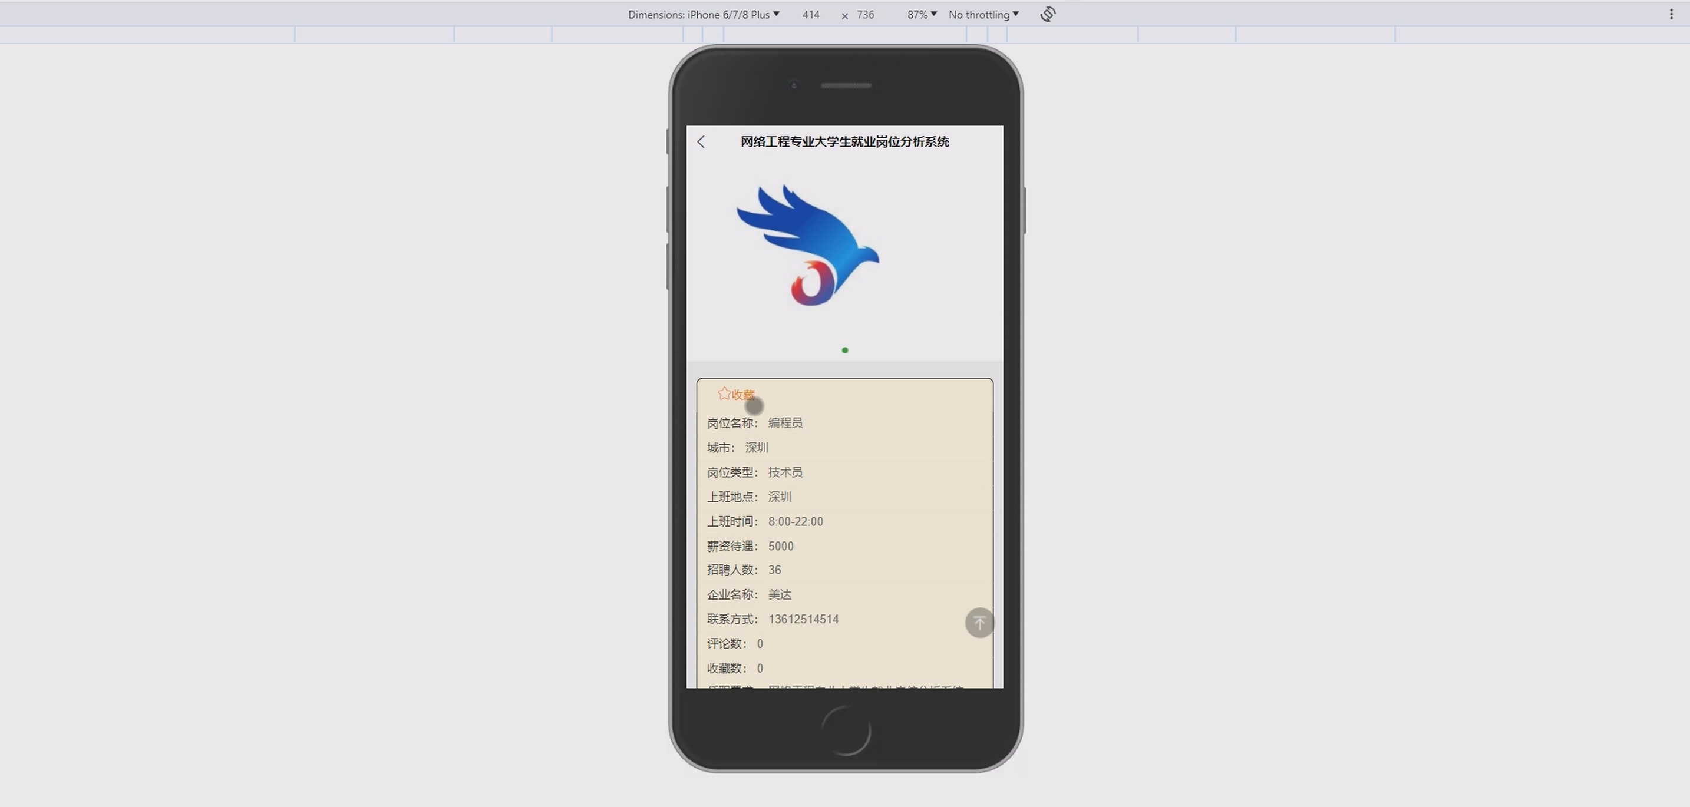
Task: Click phone number 13612514514
Action: 804,619
